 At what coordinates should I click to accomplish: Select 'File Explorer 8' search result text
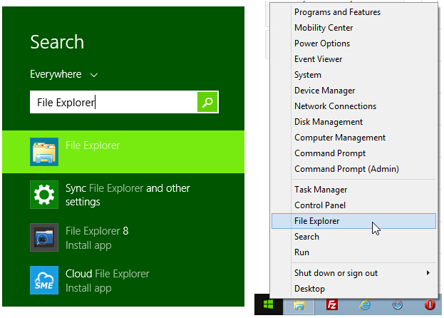(97, 231)
